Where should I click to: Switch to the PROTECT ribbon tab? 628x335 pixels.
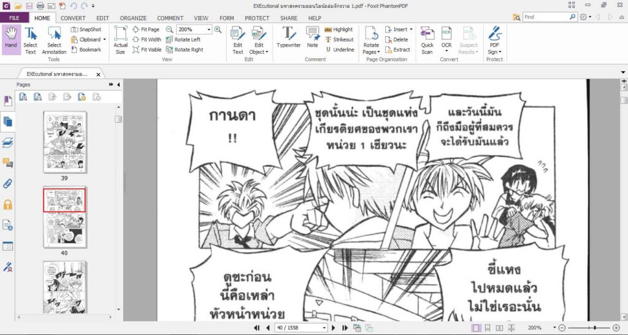(x=257, y=18)
